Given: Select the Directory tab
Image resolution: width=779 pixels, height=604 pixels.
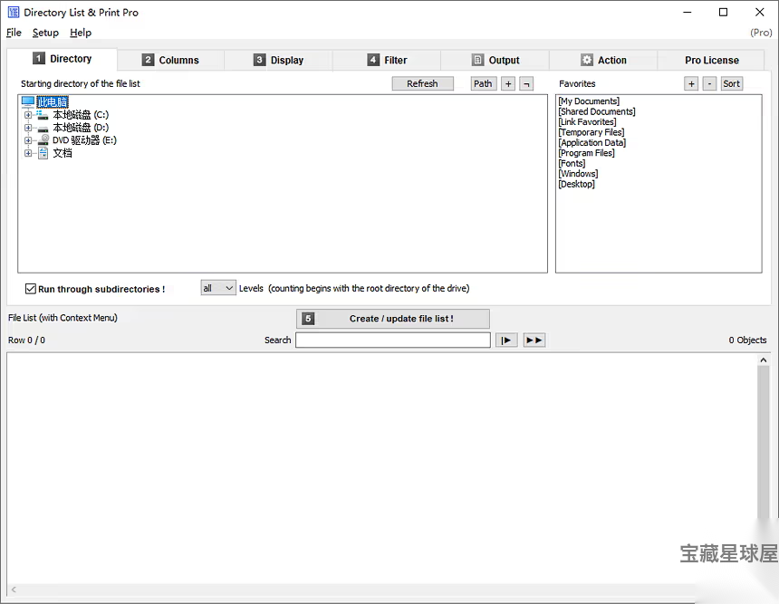Looking at the screenshot, I should 63,59.
